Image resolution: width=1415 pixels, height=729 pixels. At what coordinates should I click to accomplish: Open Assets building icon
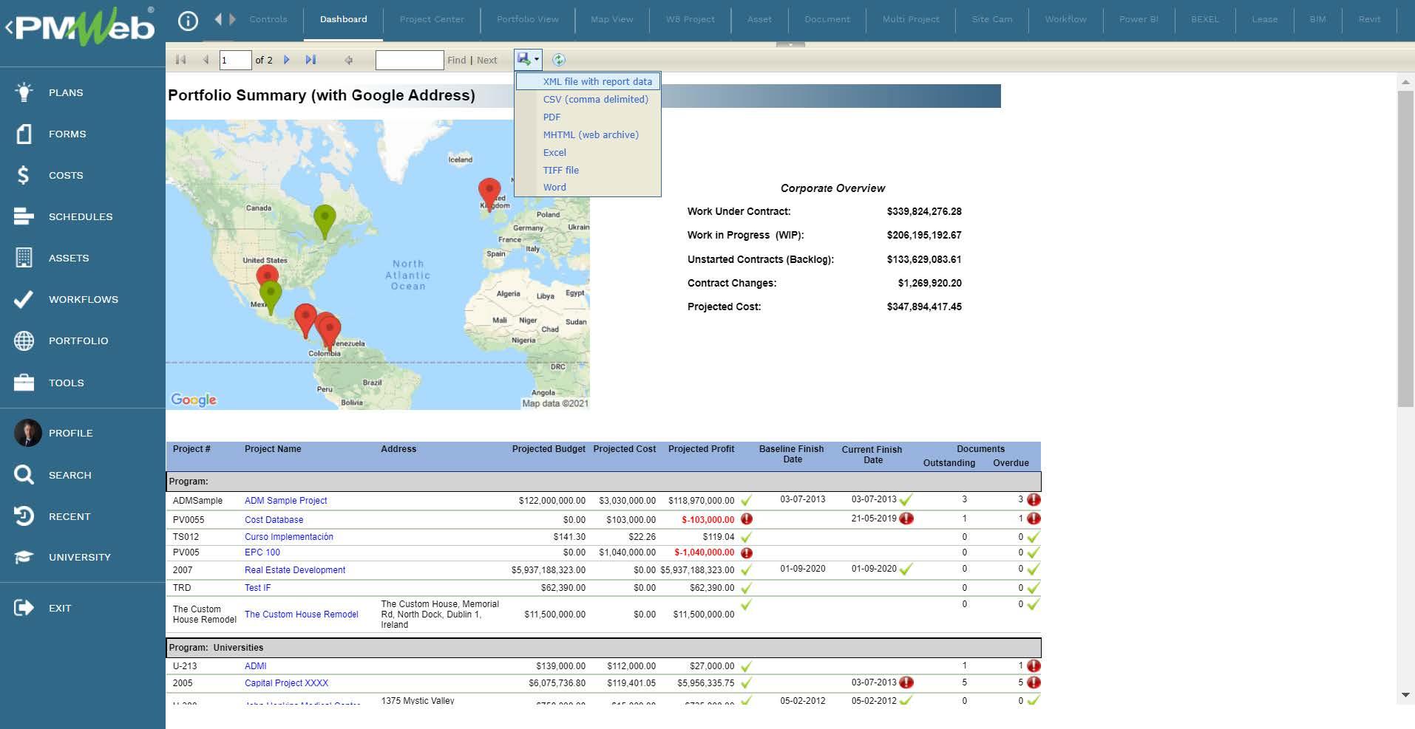pyautogui.click(x=24, y=258)
